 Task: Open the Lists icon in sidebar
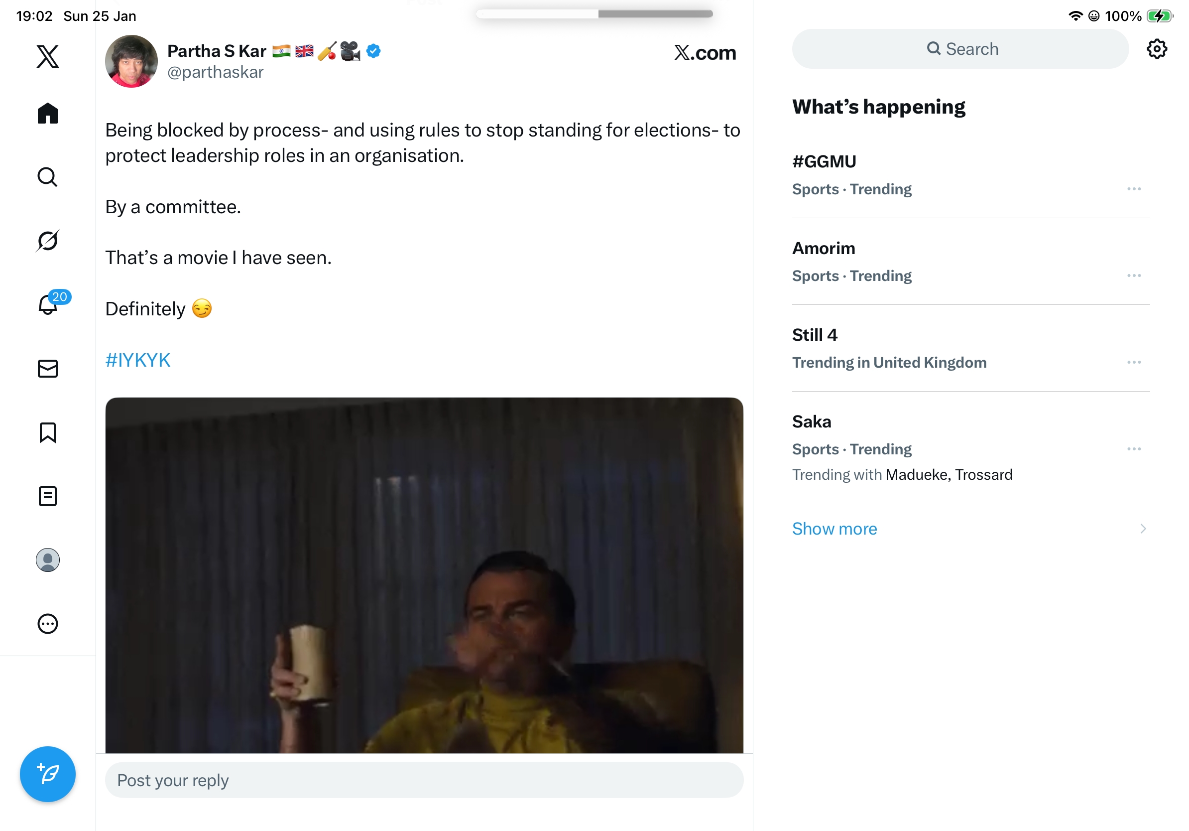(x=48, y=496)
